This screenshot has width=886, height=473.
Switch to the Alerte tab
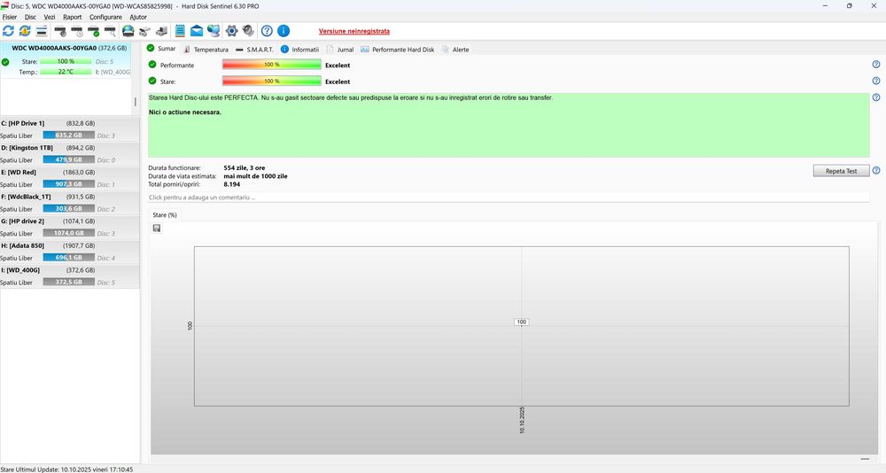(x=455, y=50)
